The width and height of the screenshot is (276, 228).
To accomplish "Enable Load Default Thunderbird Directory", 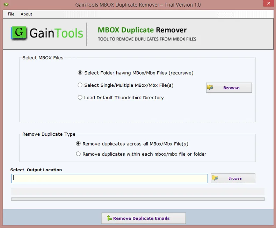I will (x=80, y=98).
